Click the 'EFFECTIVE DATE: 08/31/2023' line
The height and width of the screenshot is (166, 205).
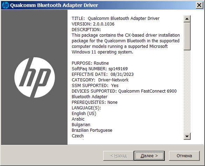(102, 74)
